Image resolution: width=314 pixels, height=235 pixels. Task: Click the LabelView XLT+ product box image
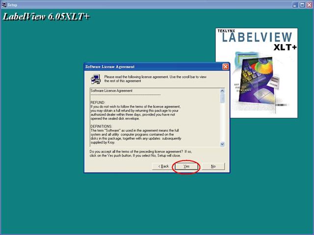257,73
